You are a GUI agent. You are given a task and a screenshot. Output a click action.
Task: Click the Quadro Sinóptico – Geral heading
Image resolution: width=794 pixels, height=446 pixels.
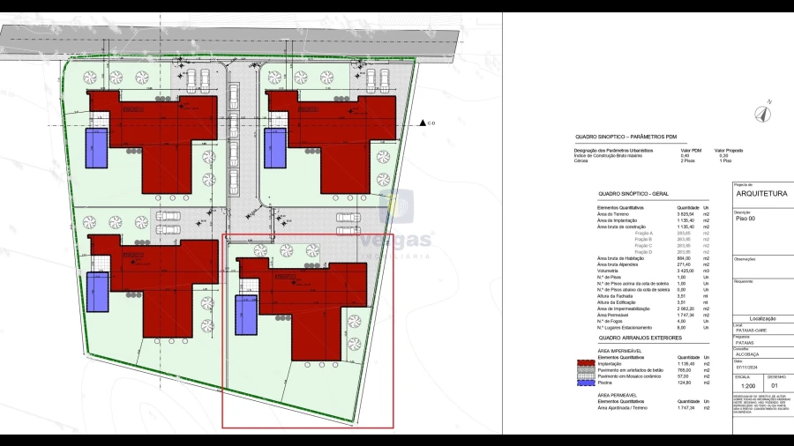pos(632,194)
